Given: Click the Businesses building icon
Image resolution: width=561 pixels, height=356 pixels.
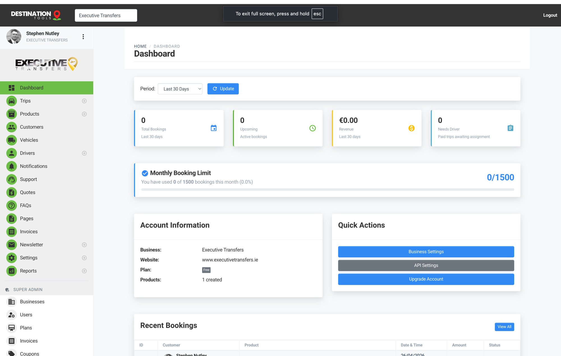Looking at the screenshot, I should tap(12, 302).
